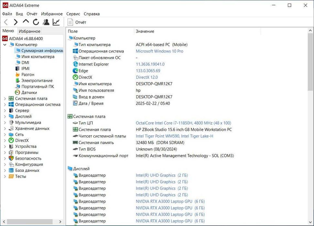314x226 pixels.
Task: Expand the Устройства tree node
Action: pyautogui.click(x=5, y=147)
